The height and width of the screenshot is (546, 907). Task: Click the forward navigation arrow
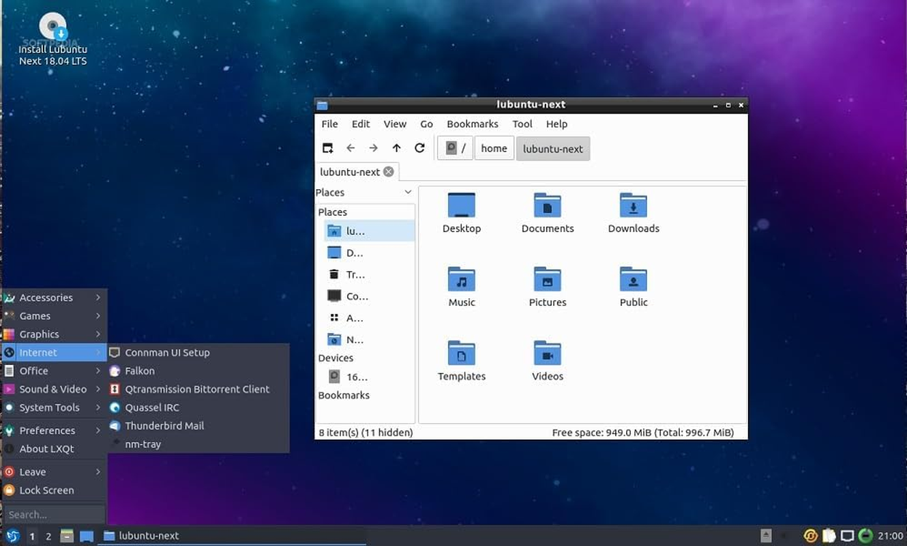(x=374, y=147)
